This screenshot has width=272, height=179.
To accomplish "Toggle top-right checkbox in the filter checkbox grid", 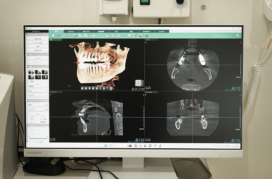I will [39, 116].
